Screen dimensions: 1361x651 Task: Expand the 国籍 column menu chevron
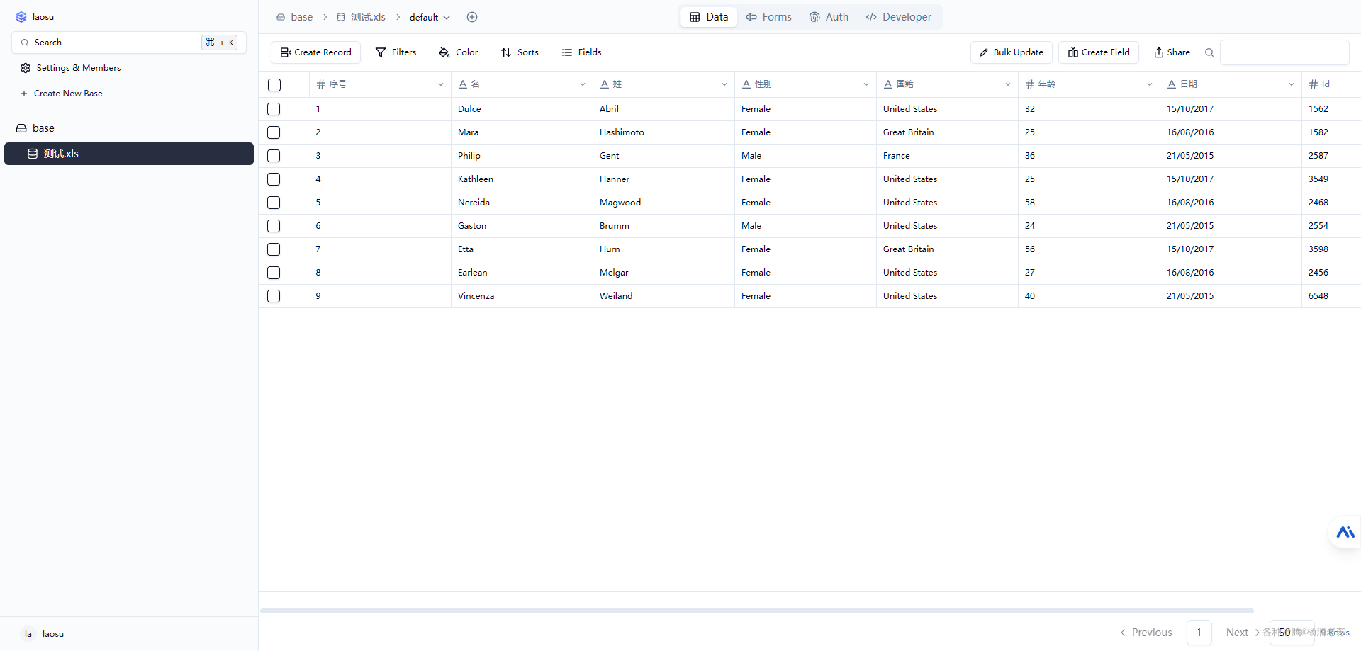coord(1008,84)
